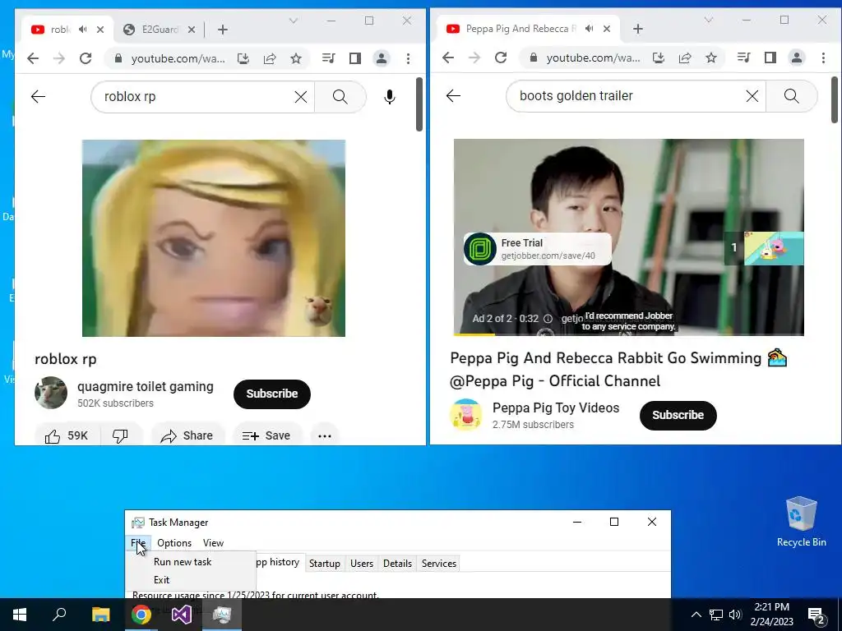Reload the page in right Chrome window
The width and height of the screenshot is (842, 631).
pyautogui.click(x=501, y=58)
